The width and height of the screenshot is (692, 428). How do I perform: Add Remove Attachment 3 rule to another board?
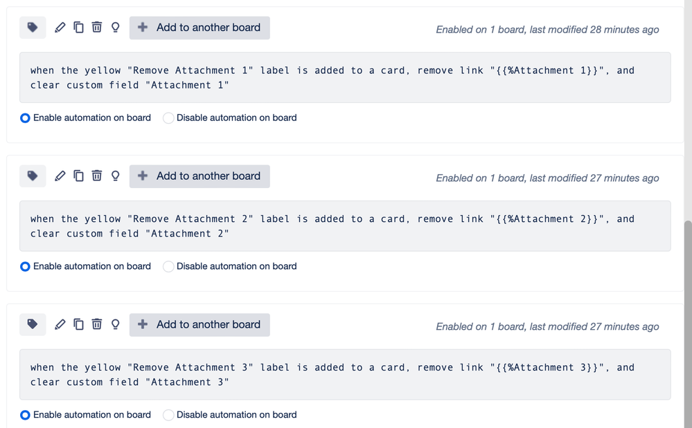tap(199, 324)
